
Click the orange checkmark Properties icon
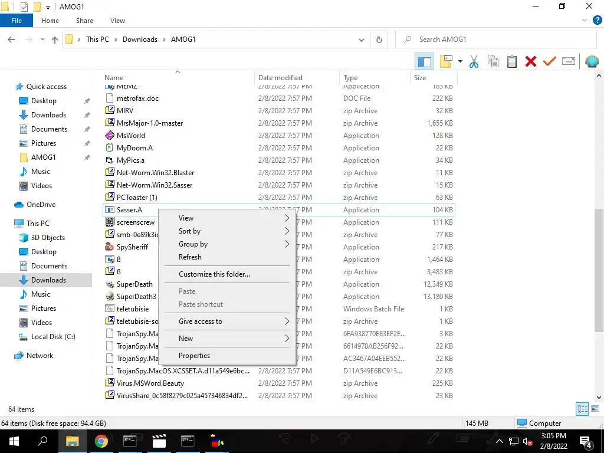click(x=550, y=61)
